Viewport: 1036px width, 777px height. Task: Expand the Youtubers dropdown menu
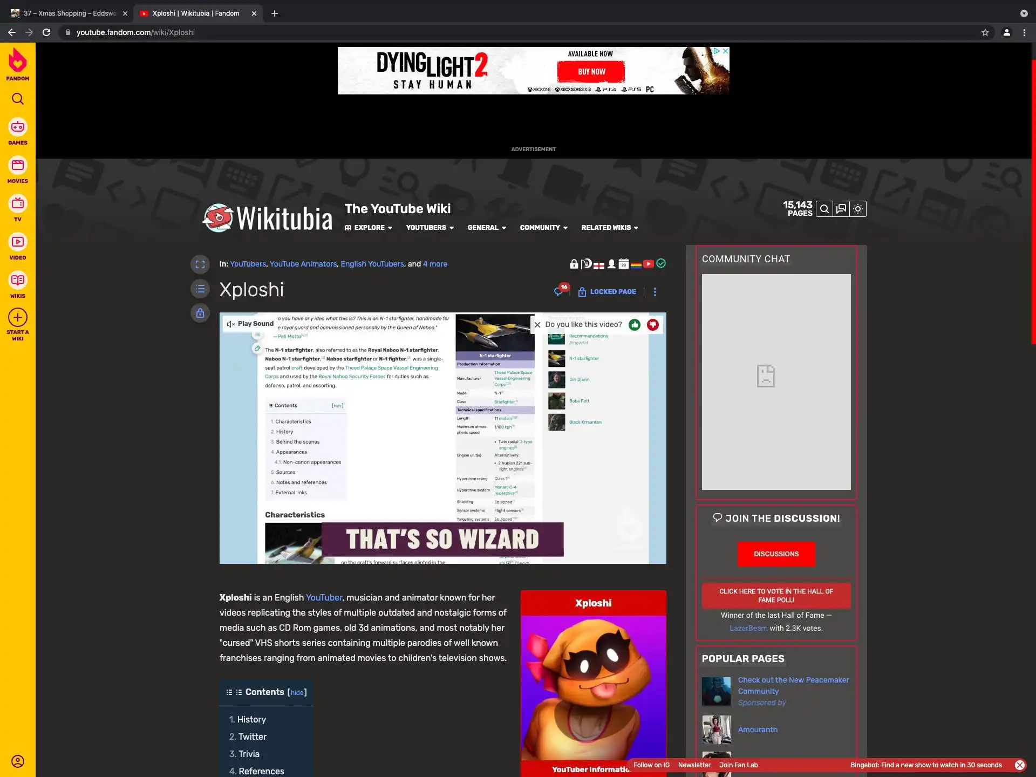(x=430, y=228)
